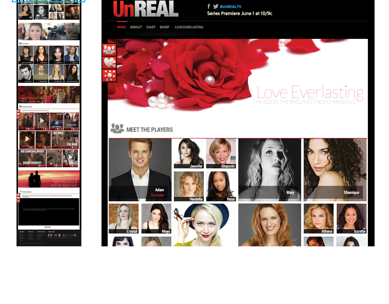Click the full-page preview thumbnail on left
Image resolution: width=389 pixels, height=304 pixels.
(x=49, y=123)
